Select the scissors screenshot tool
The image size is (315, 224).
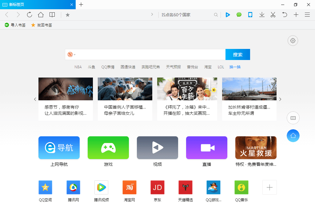click(273, 15)
